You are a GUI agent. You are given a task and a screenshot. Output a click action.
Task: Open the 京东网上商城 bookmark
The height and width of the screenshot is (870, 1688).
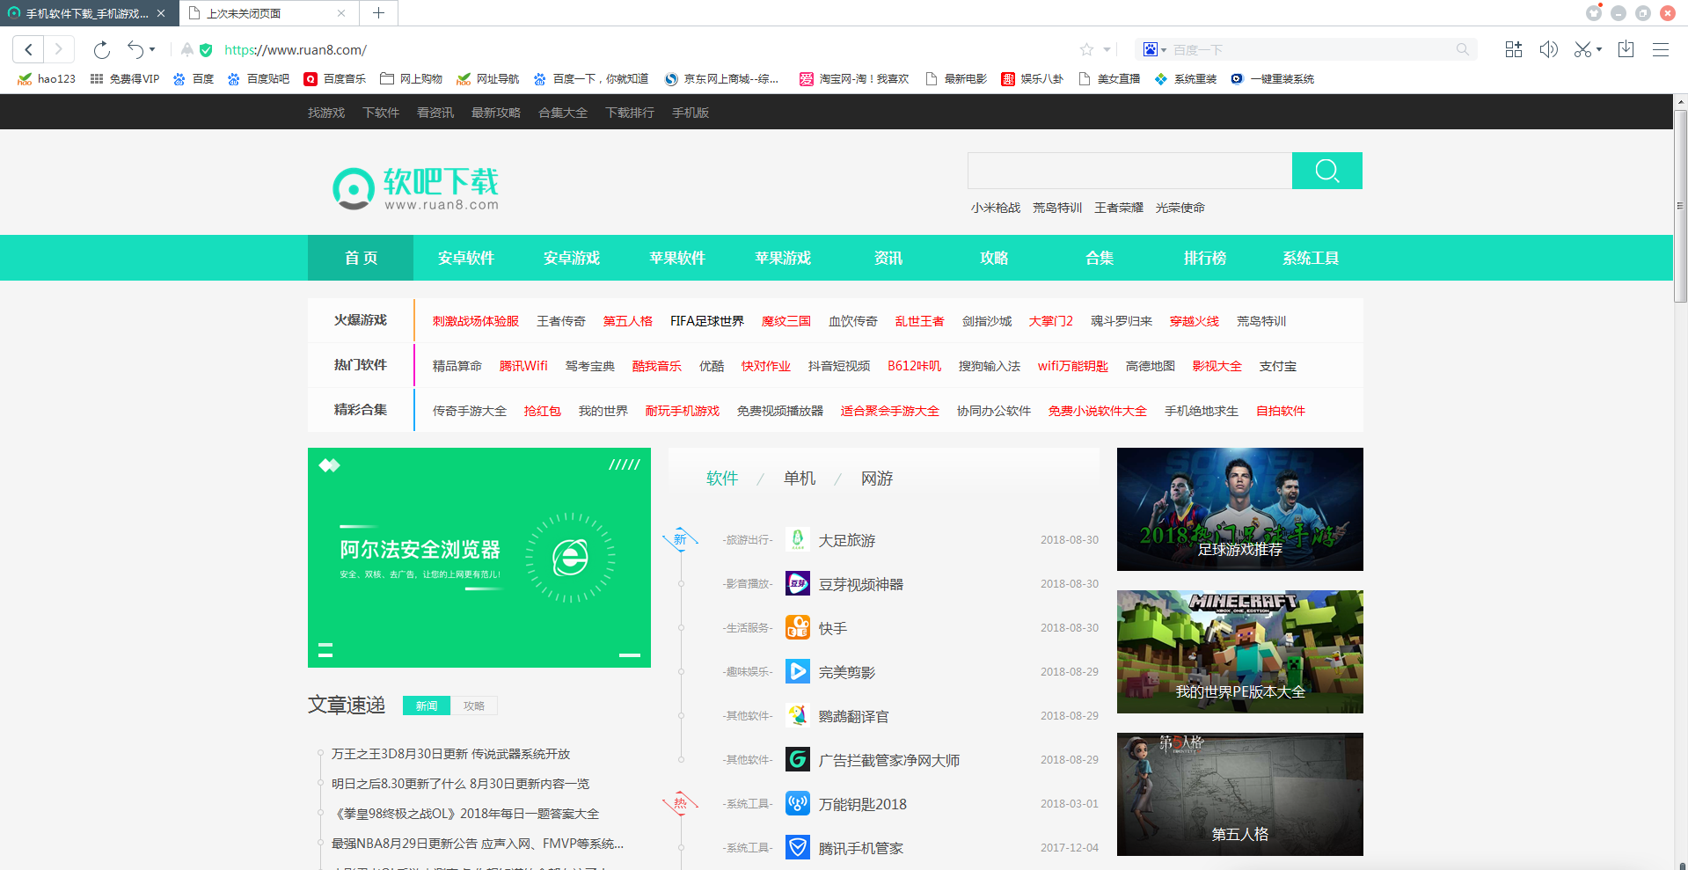pyautogui.click(x=721, y=79)
